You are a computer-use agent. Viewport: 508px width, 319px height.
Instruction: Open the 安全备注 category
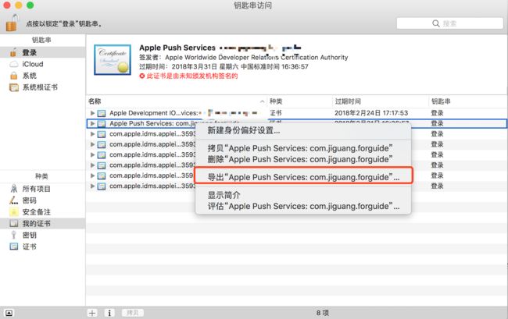pos(42,212)
